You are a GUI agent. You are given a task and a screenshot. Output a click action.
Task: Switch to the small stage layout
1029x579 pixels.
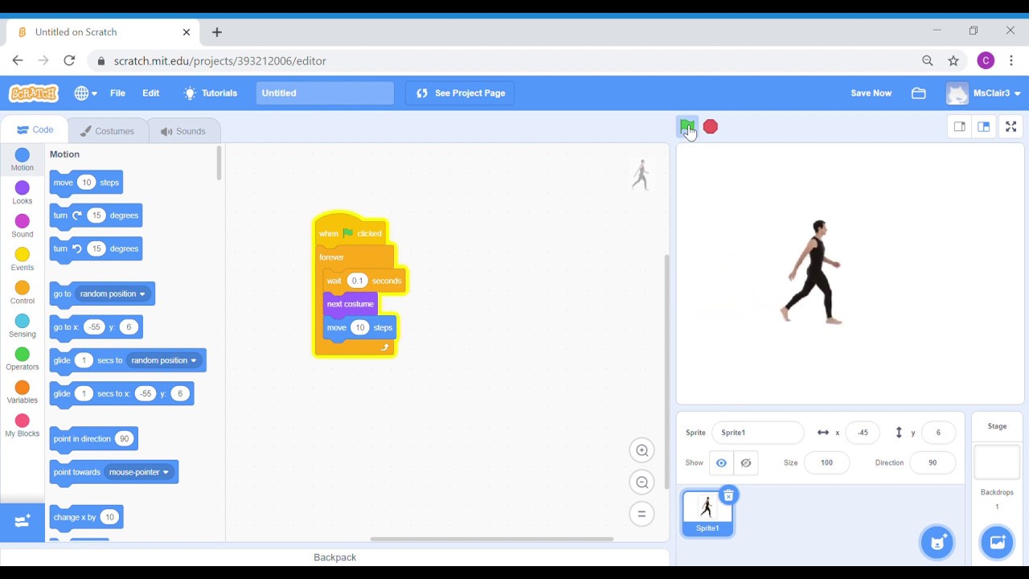click(959, 126)
